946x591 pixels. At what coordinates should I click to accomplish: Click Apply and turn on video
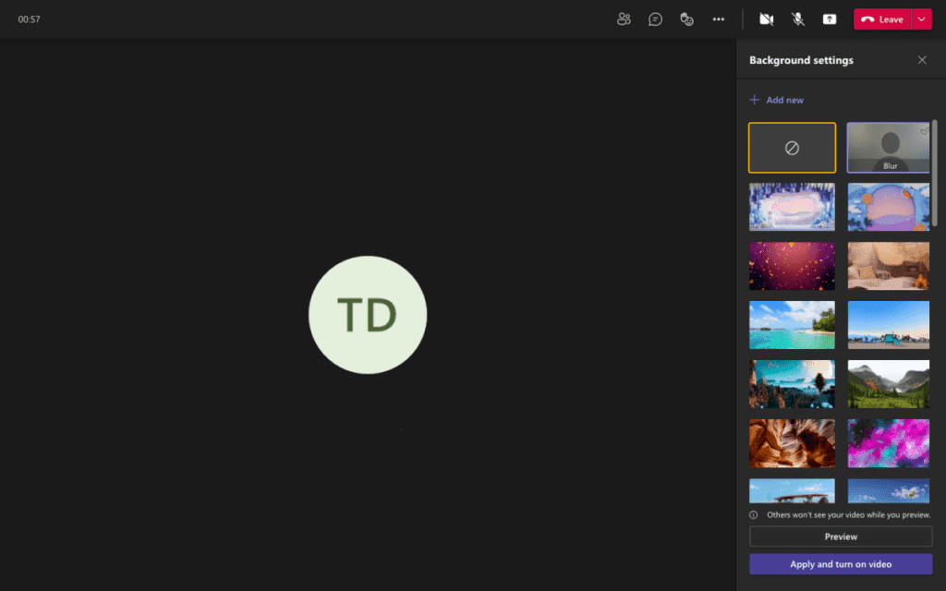(841, 564)
